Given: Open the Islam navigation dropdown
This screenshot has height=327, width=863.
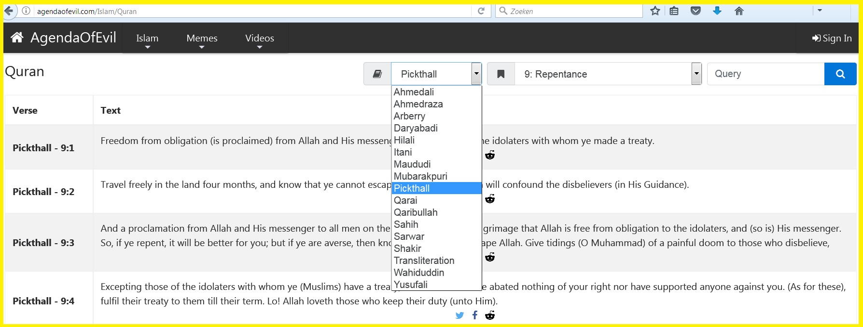Looking at the screenshot, I should [147, 39].
